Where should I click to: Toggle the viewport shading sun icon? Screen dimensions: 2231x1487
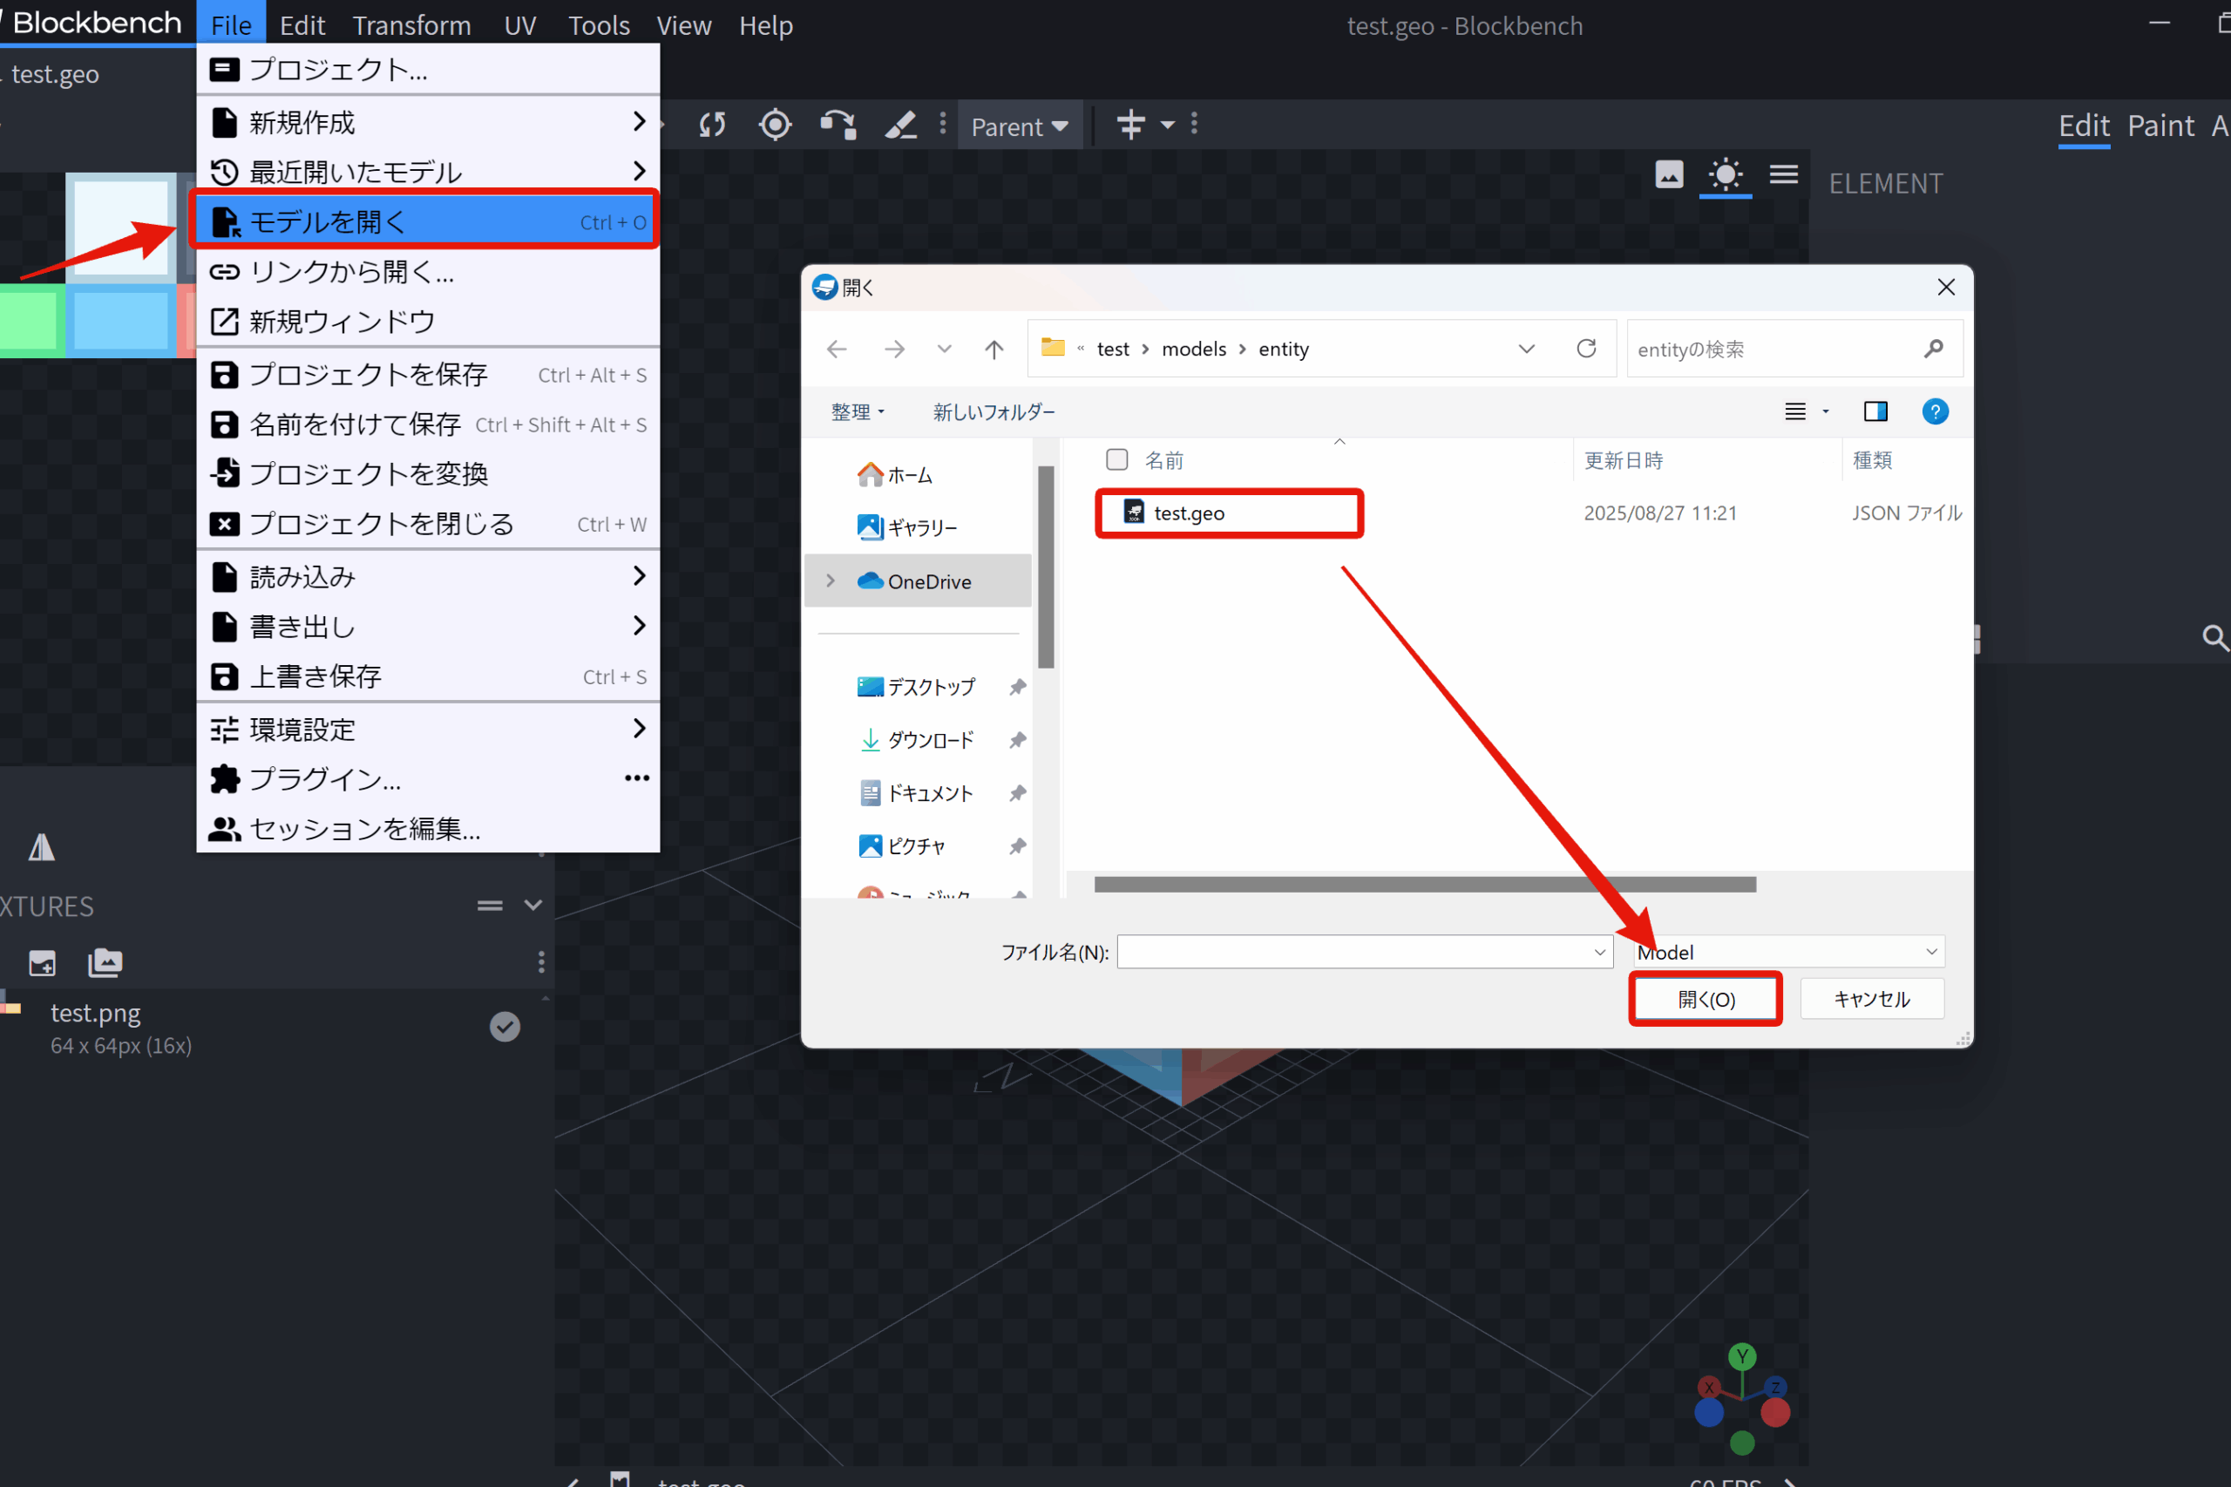1725,174
